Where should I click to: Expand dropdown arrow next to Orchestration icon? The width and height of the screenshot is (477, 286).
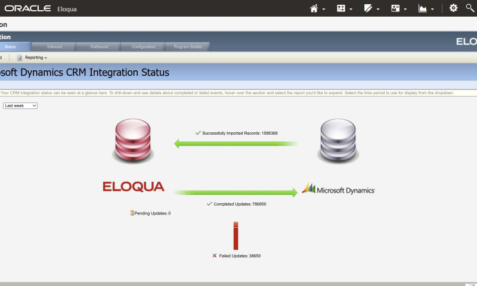(351, 10)
